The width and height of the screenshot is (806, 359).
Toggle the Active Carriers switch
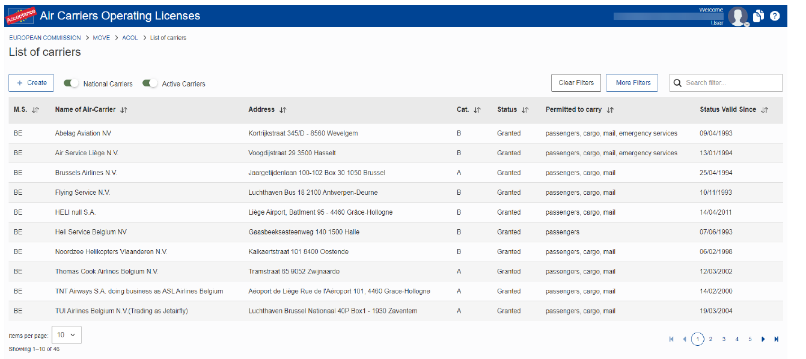tap(150, 84)
